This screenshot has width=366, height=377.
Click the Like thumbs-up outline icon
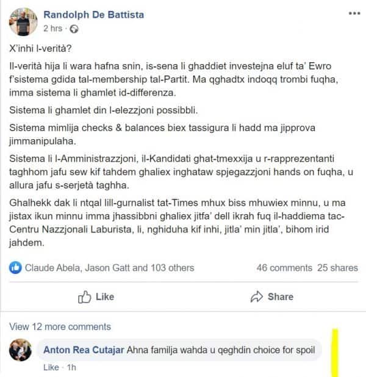point(85,296)
